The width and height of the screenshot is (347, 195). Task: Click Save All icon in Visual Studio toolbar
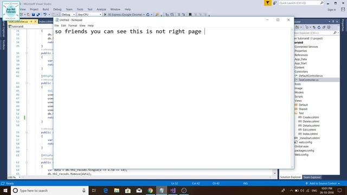pos(38,15)
